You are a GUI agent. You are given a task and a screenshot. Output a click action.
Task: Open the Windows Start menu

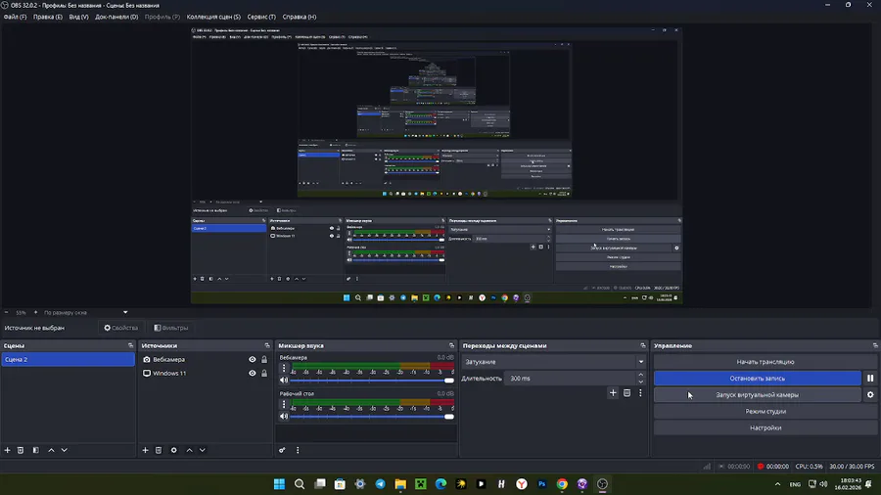coord(279,484)
